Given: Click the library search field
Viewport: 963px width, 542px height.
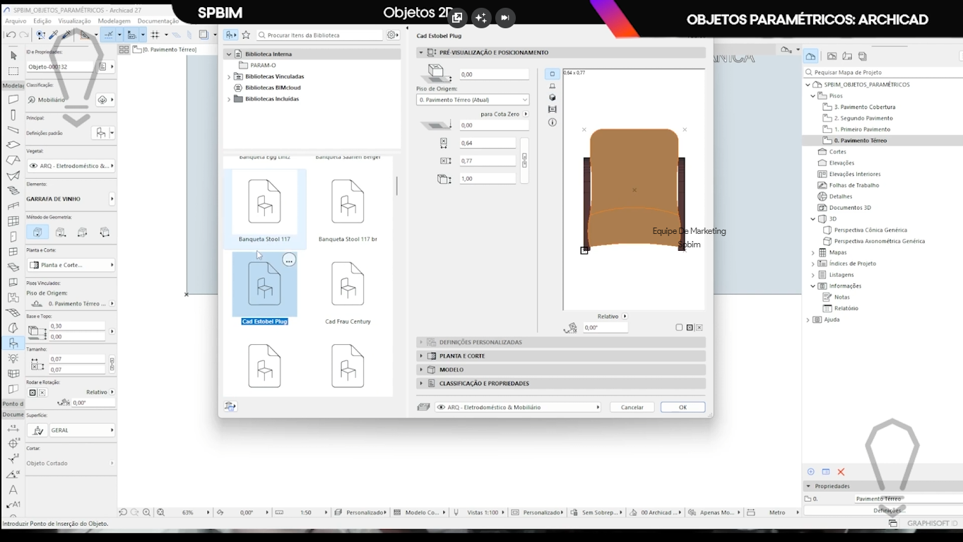Looking at the screenshot, I should tap(319, 35).
